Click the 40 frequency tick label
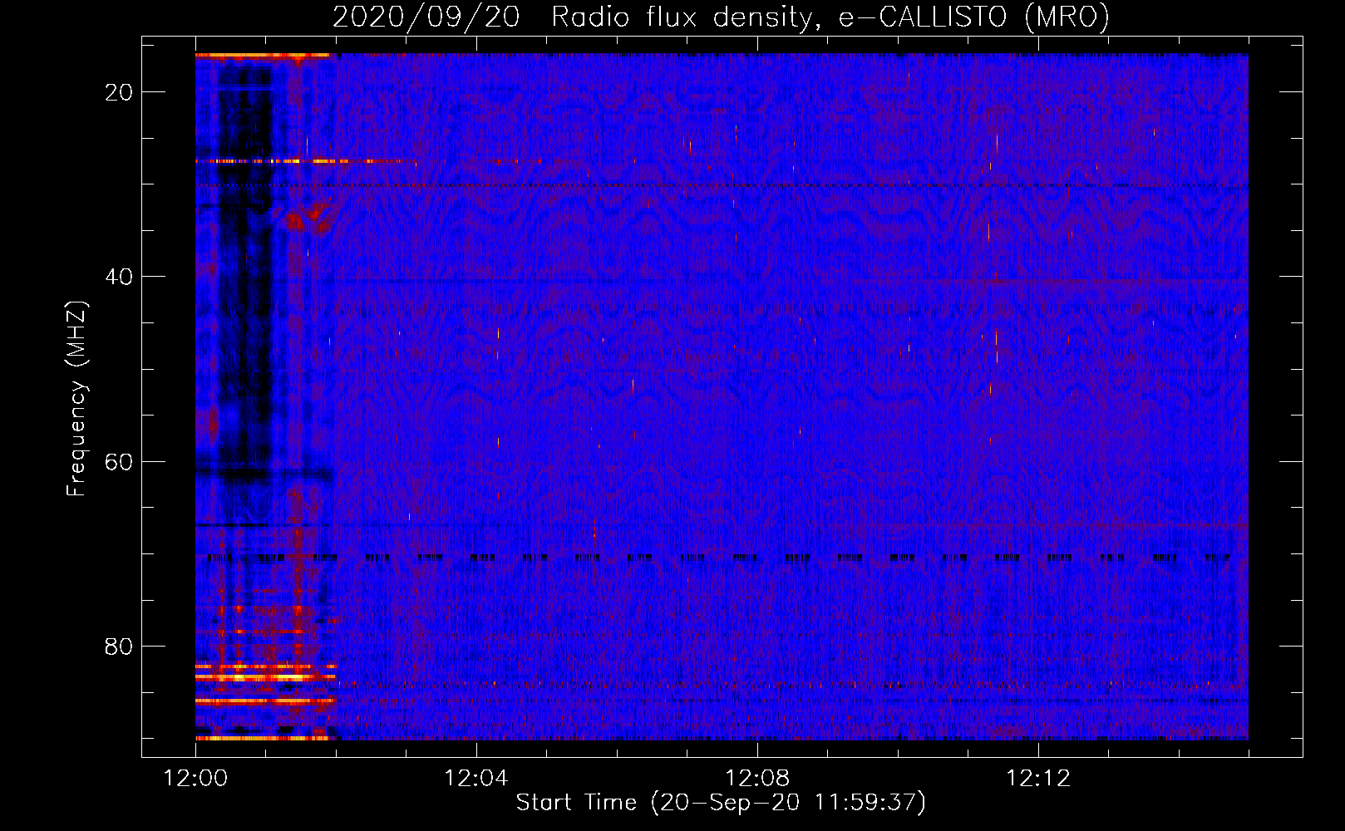This screenshot has width=1345, height=831. (x=120, y=277)
